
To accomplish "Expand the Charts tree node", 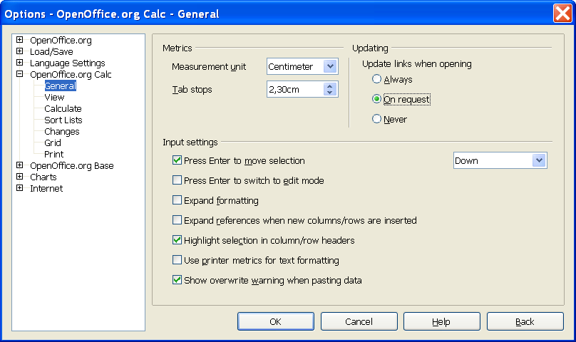I will (x=20, y=176).
